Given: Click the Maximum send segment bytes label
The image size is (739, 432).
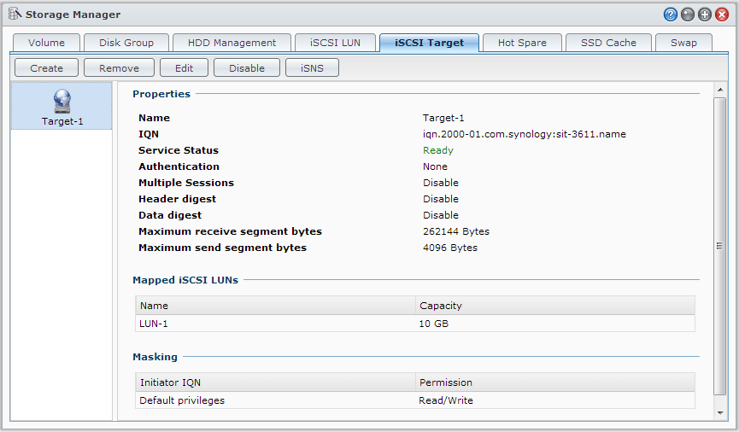Looking at the screenshot, I should [x=222, y=248].
